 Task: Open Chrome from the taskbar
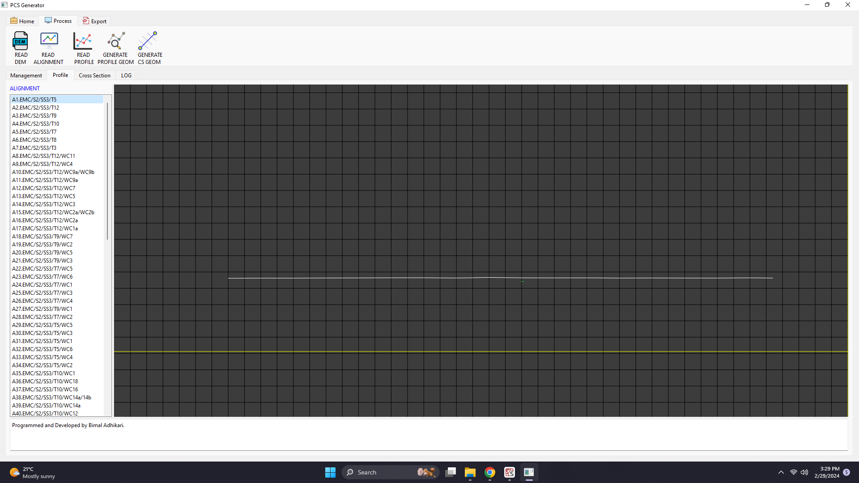pyautogui.click(x=490, y=472)
